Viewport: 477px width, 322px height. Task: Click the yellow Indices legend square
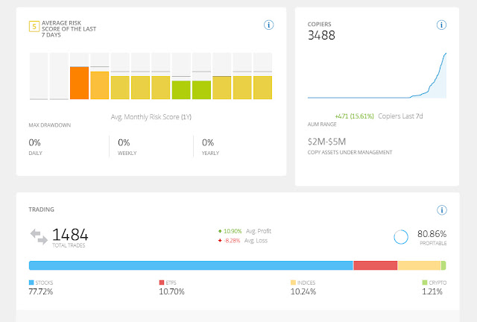293,282
